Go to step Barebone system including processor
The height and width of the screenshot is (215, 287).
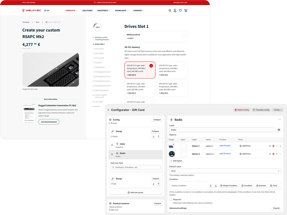(101, 38)
